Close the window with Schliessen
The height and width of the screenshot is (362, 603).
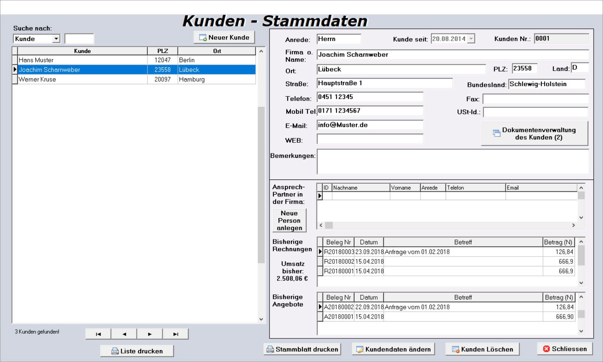pos(565,349)
